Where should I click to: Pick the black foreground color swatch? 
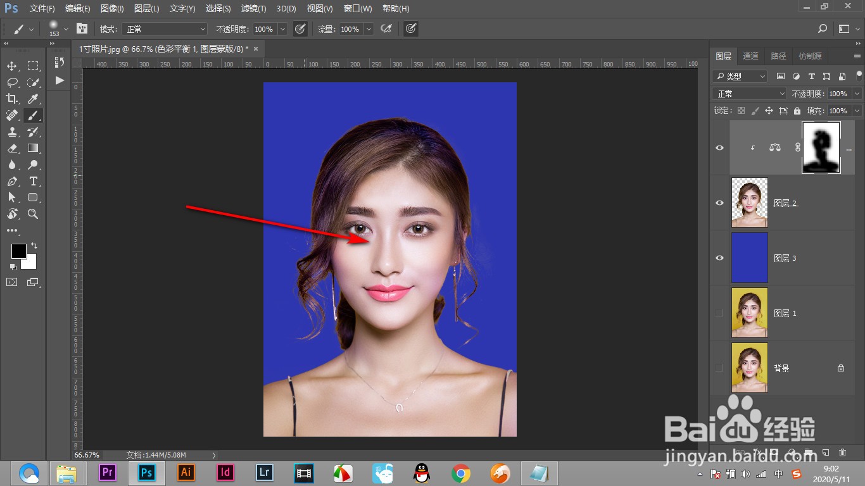(18, 251)
